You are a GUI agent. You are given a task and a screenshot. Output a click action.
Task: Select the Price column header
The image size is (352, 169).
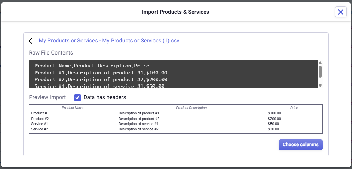click(x=294, y=108)
